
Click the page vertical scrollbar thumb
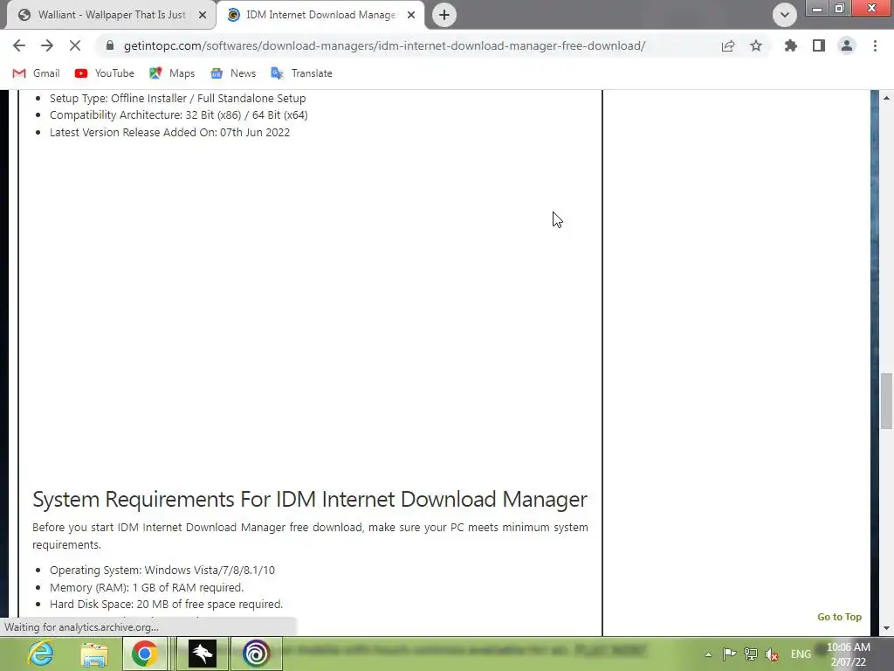click(886, 400)
